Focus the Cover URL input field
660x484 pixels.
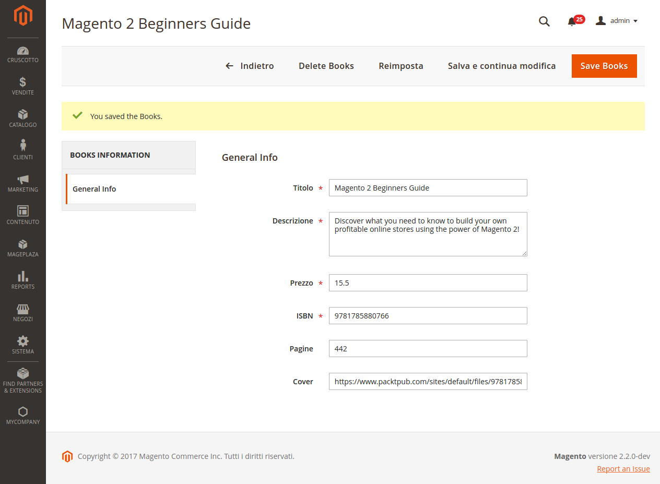(428, 382)
